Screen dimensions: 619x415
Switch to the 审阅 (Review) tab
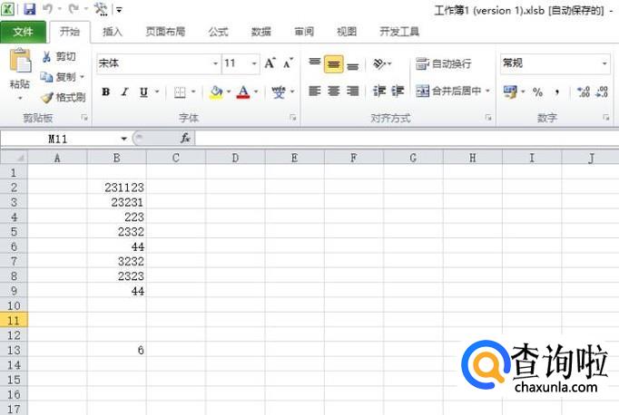304,32
